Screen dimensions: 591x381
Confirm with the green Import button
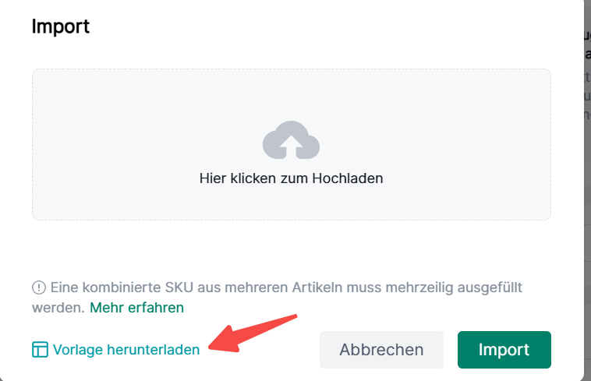(x=504, y=350)
